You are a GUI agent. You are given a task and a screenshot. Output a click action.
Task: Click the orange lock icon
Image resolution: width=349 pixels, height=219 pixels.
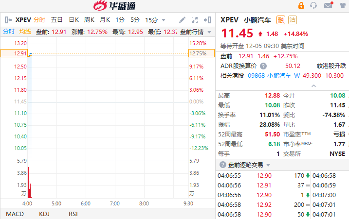point(301,5)
